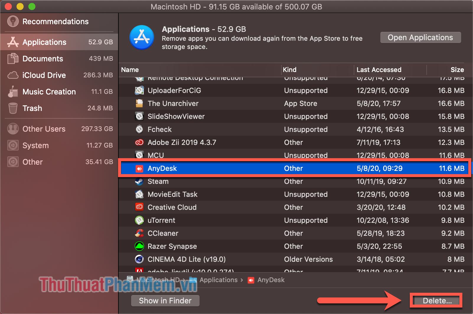This screenshot has width=473, height=314.
Task: Click the '4/12/16, 16:43' Fcheck date
Action: [380, 129]
